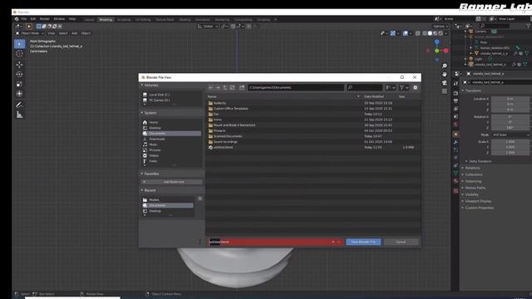Open the viewport Options dropdown
Image resolution: width=532 pixels, height=299 pixels.
pyautogui.click(x=441, y=27)
